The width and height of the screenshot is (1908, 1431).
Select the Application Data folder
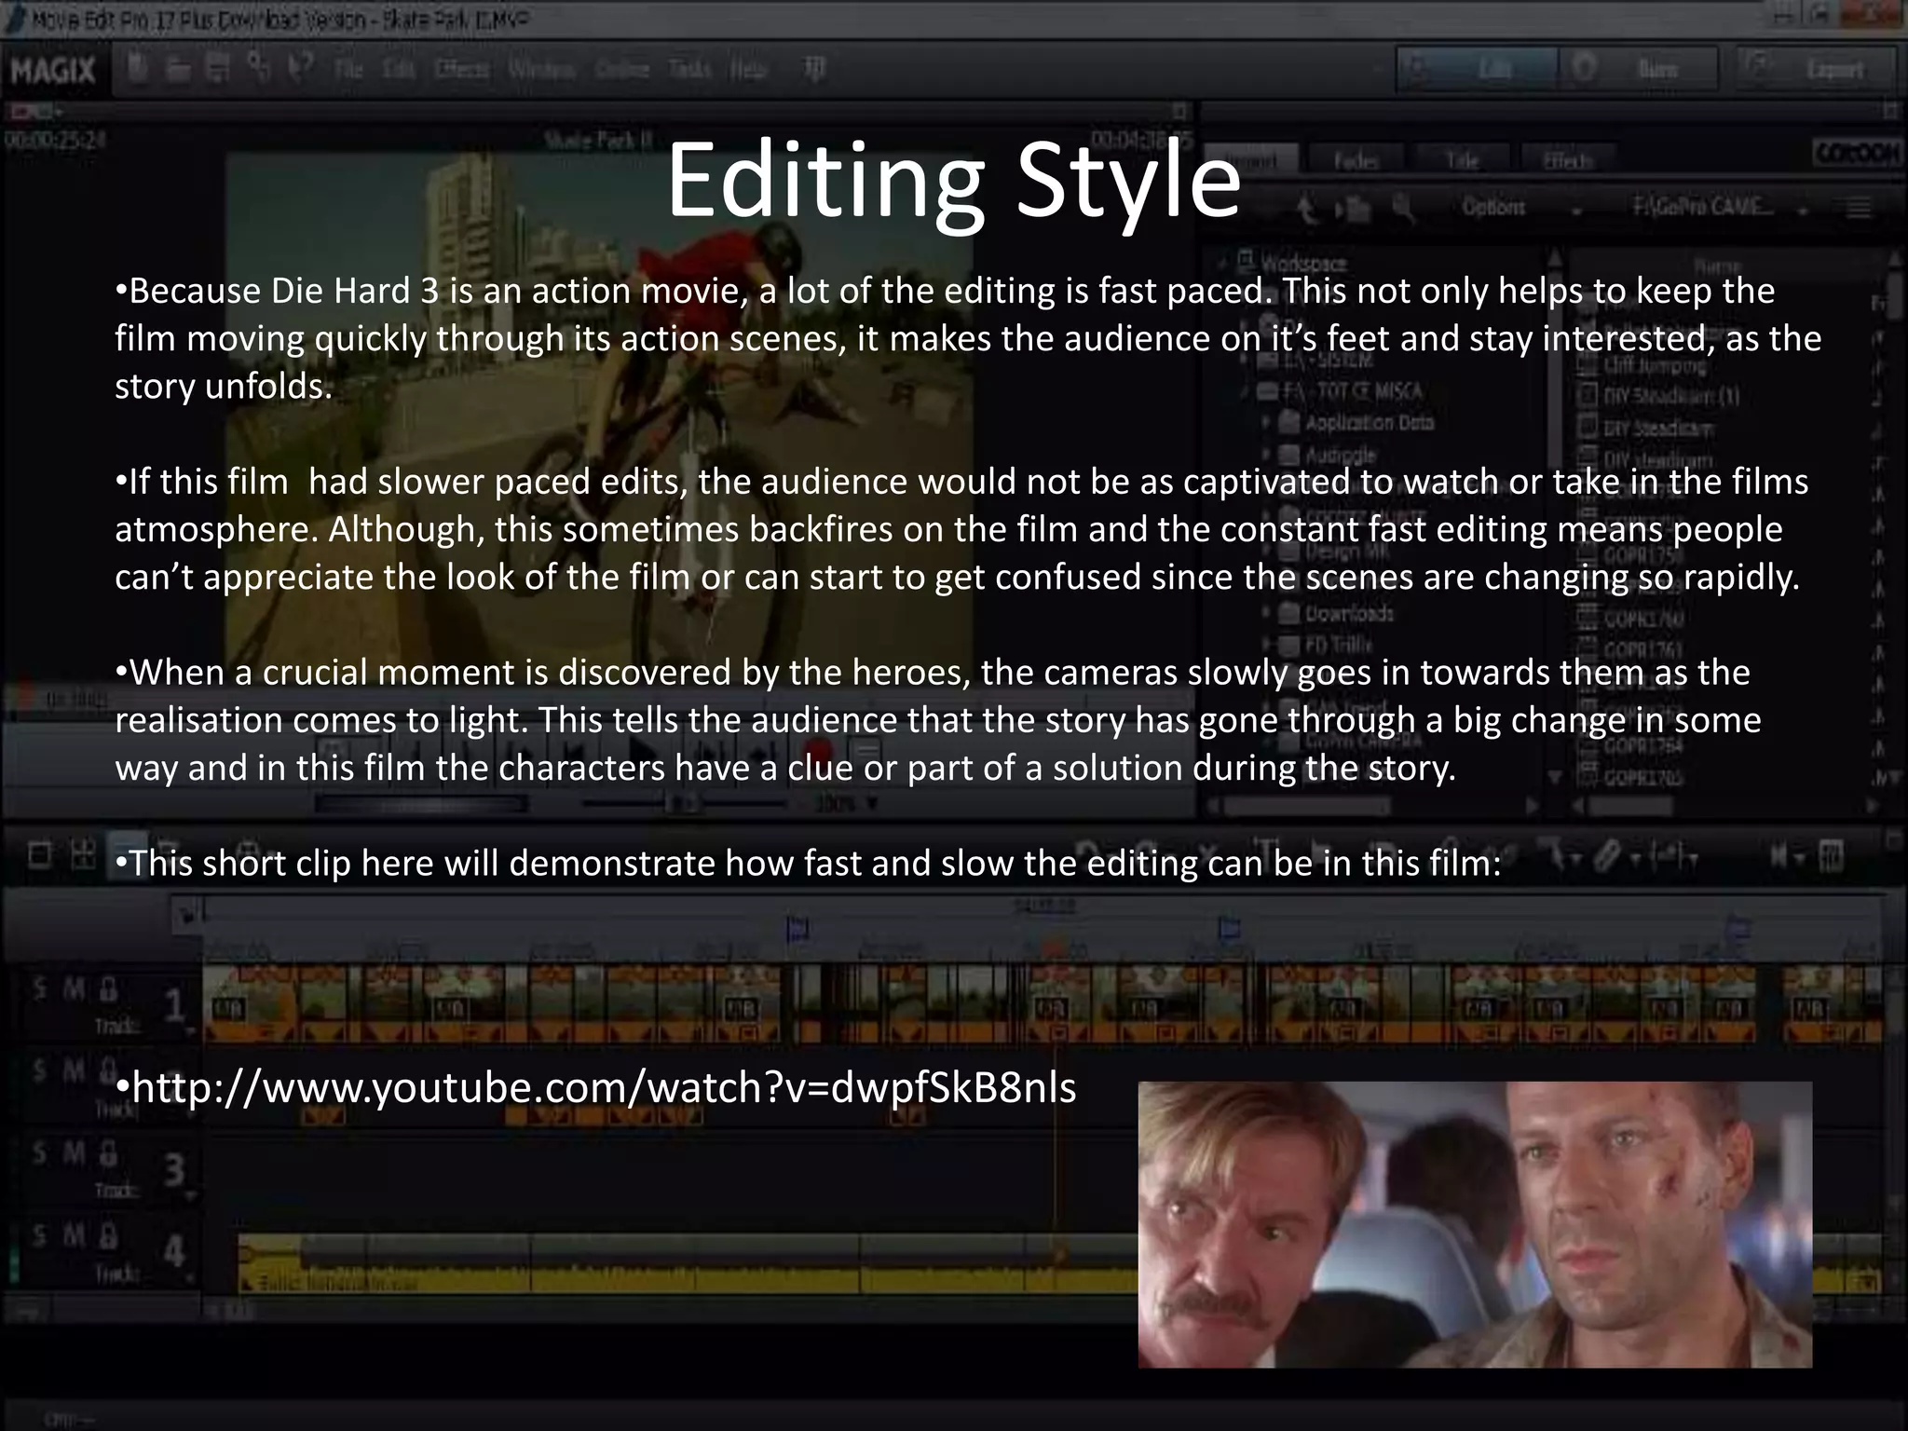pyautogui.click(x=1357, y=422)
